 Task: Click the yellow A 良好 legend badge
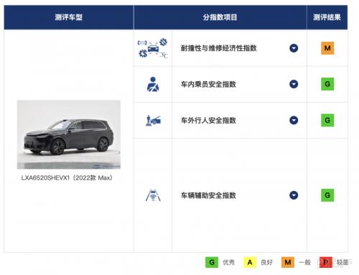(x=250, y=262)
